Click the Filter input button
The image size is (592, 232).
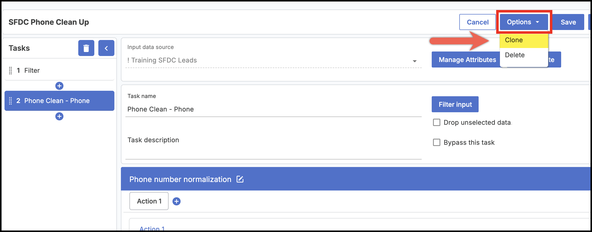(455, 104)
